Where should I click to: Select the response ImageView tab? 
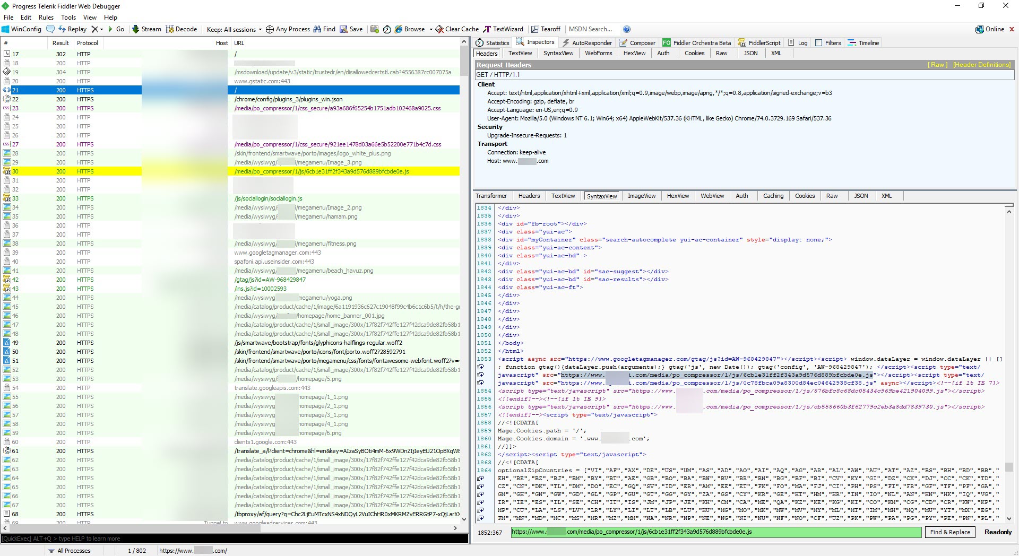coord(642,196)
